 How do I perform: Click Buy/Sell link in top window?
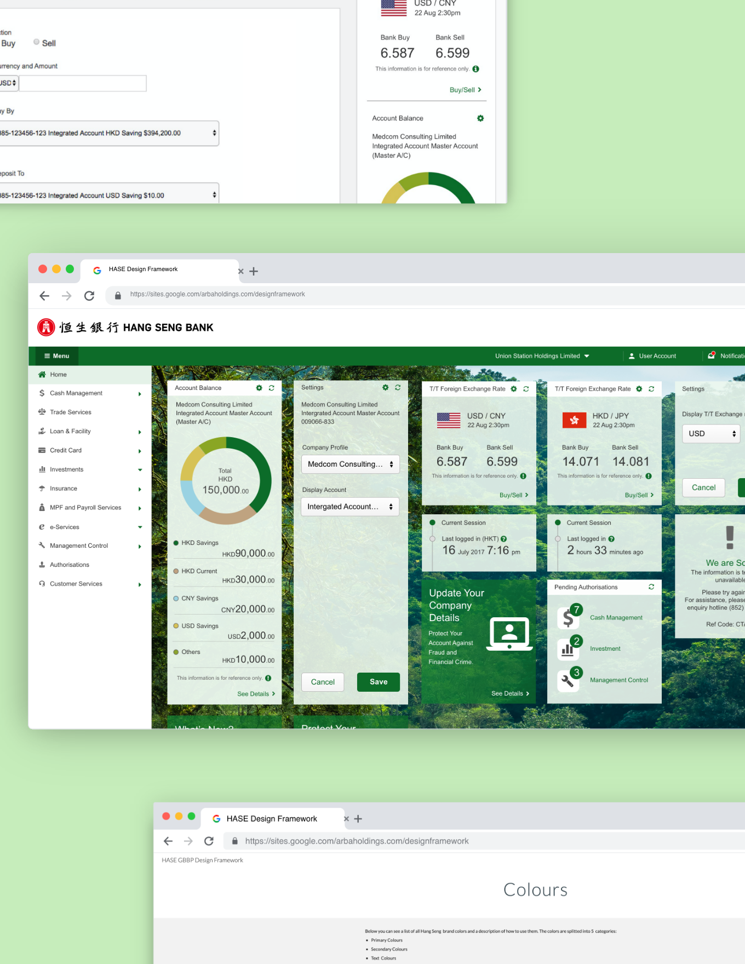[465, 90]
